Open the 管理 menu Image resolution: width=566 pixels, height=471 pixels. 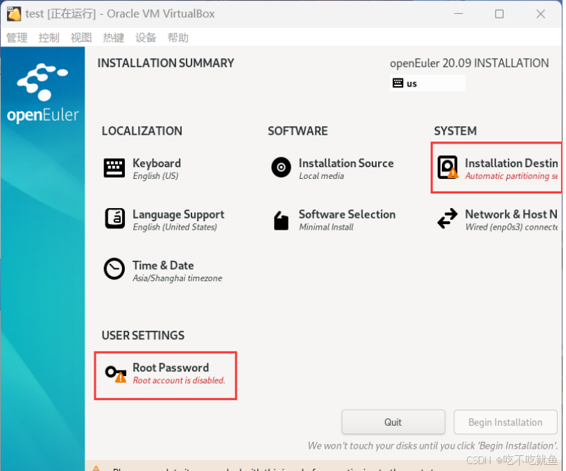[17, 37]
